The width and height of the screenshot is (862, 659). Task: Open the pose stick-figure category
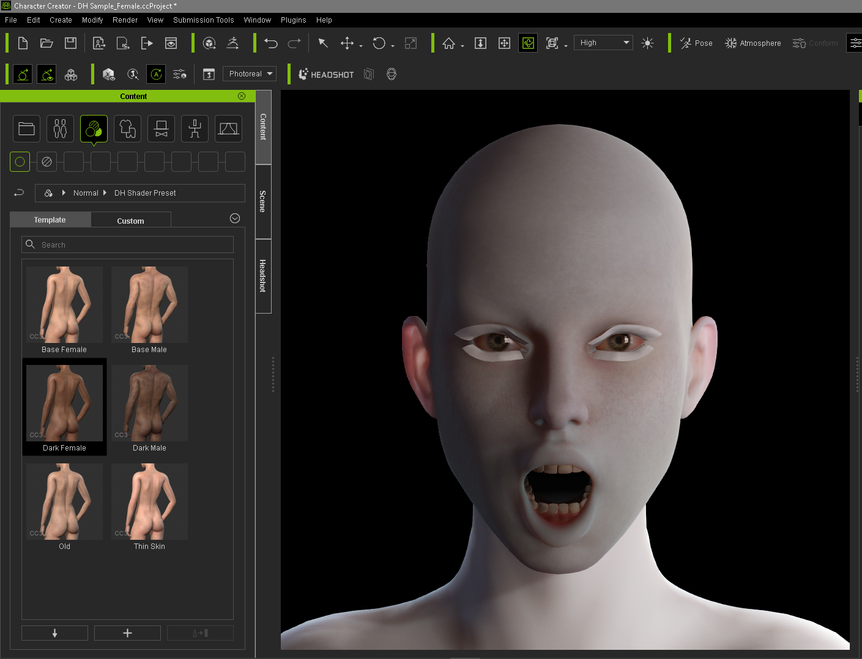[x=195, y=129]
